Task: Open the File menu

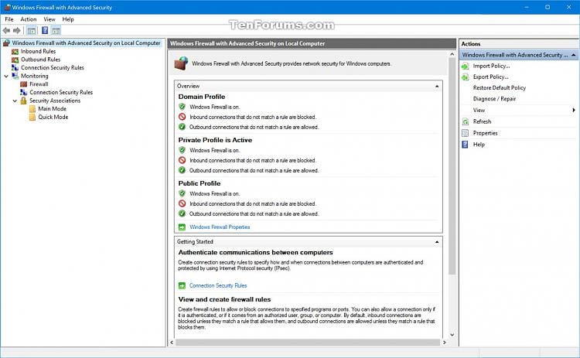Action: [9, 19]
